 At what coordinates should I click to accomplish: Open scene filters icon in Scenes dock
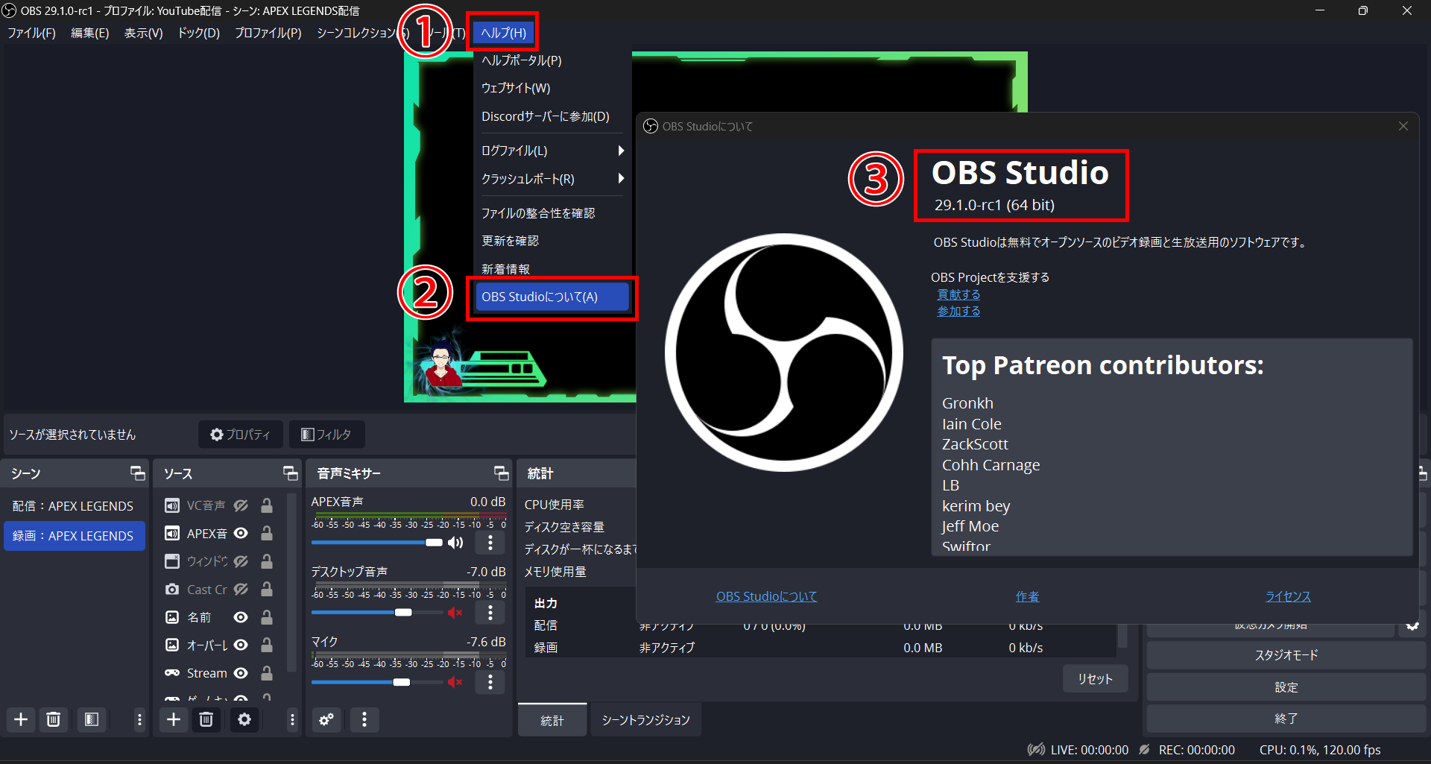tap(92, 719)
